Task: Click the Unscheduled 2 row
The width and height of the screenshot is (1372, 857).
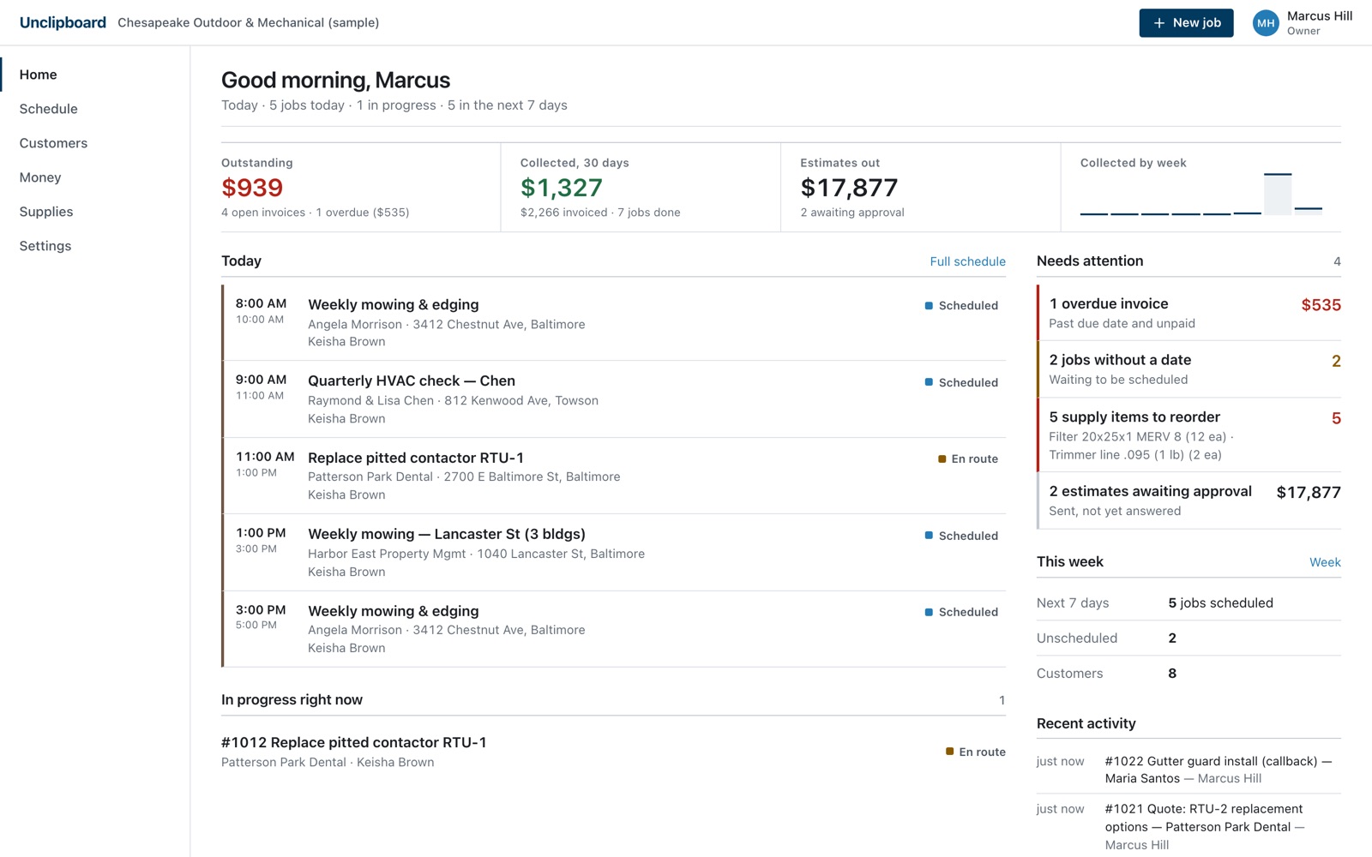Action: pos(1189,638)
